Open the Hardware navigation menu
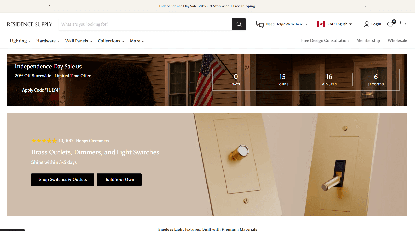 pos(48,41)
